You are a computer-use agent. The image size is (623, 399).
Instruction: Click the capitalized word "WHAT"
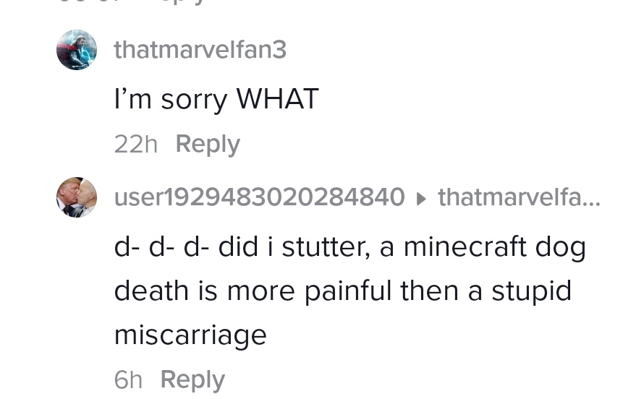pyautogui.click(x=278, y=99)
